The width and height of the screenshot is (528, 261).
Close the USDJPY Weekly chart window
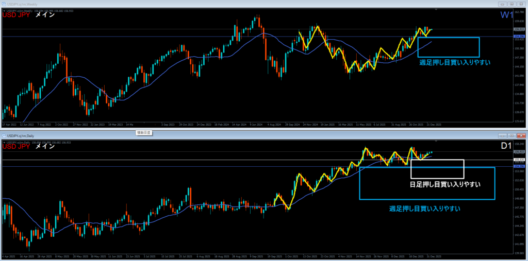point(521,4)
